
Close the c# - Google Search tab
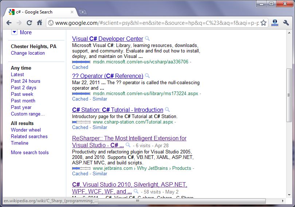(72, 12)
